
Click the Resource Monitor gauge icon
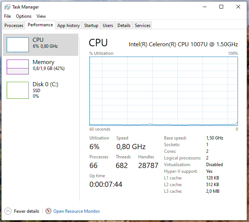(x=48, y=211)
